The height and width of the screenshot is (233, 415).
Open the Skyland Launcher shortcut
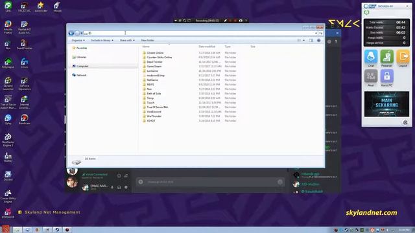[x=8, y=83]
